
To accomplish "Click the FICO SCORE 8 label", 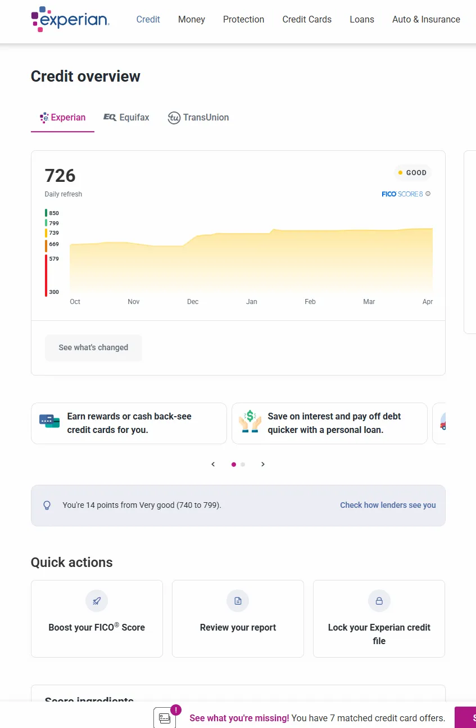I will point(402,194).
